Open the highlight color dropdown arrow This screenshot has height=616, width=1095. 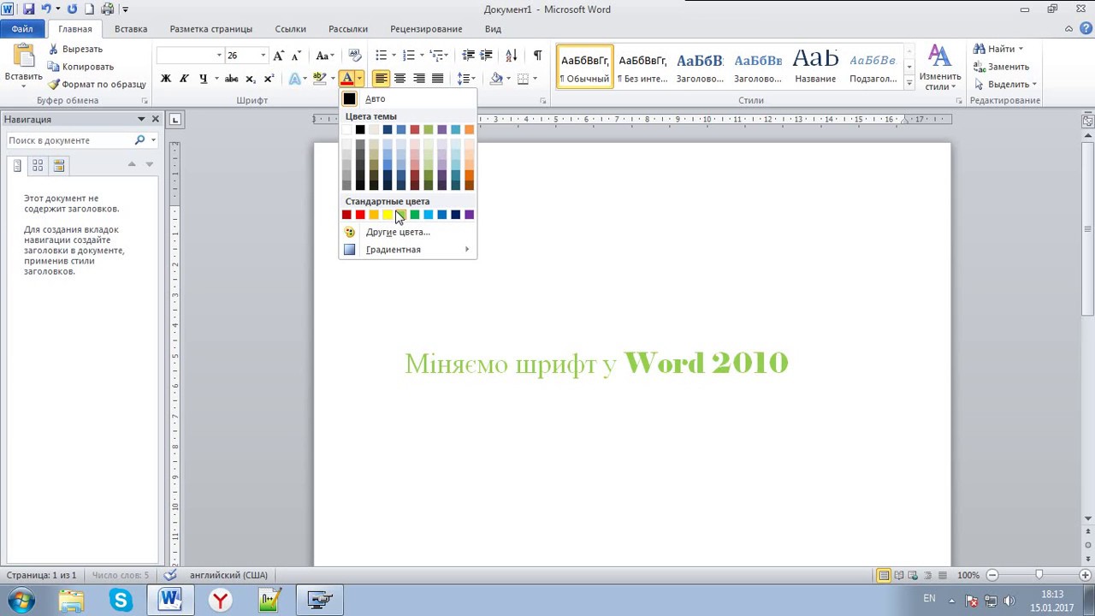tap(332, 79)
